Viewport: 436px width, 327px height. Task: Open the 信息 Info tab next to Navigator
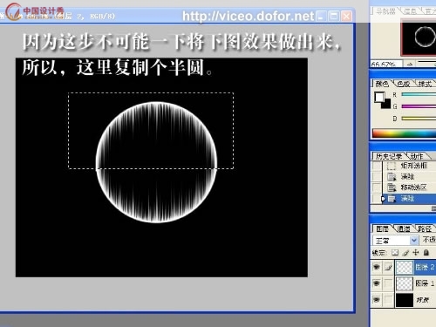point(410,11)
